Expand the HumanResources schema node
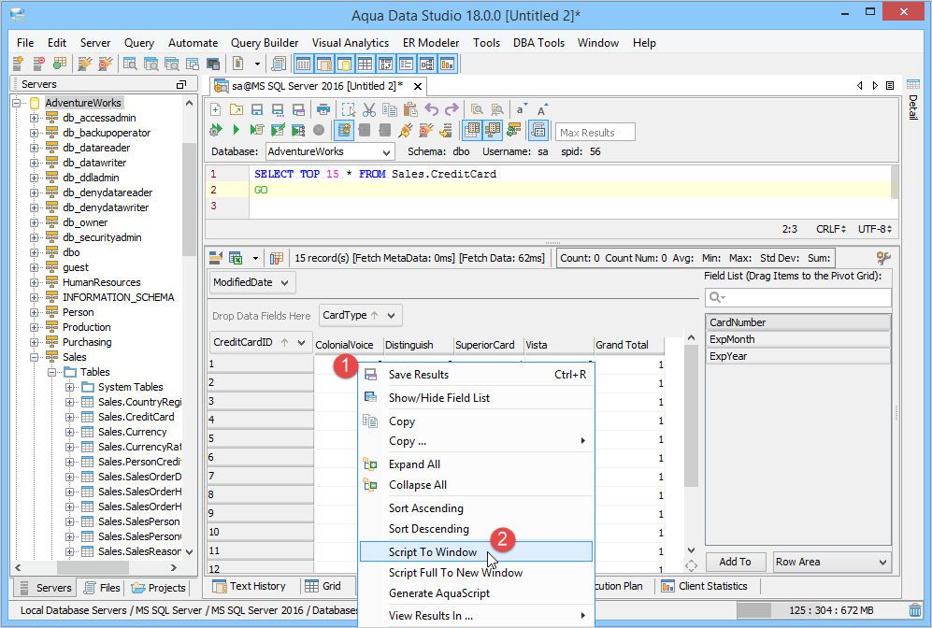The height and width of the screenshot is (628, 932). coord(35,283)
